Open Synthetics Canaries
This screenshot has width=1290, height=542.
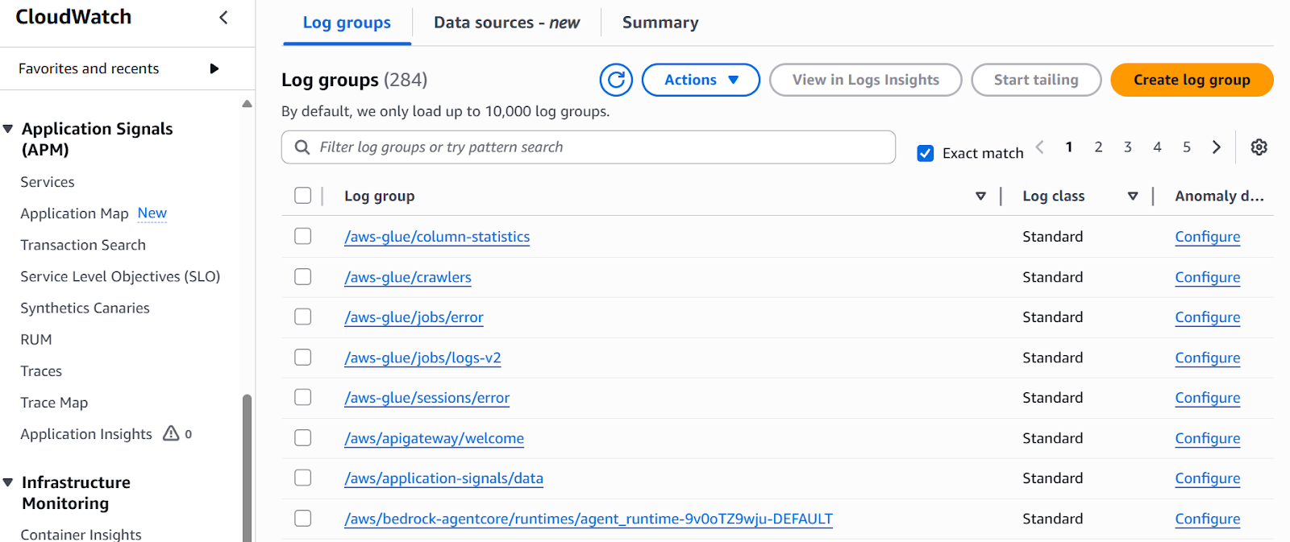85,308
